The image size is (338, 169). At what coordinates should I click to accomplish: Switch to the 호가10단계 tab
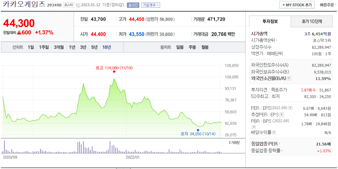point(312,21)
